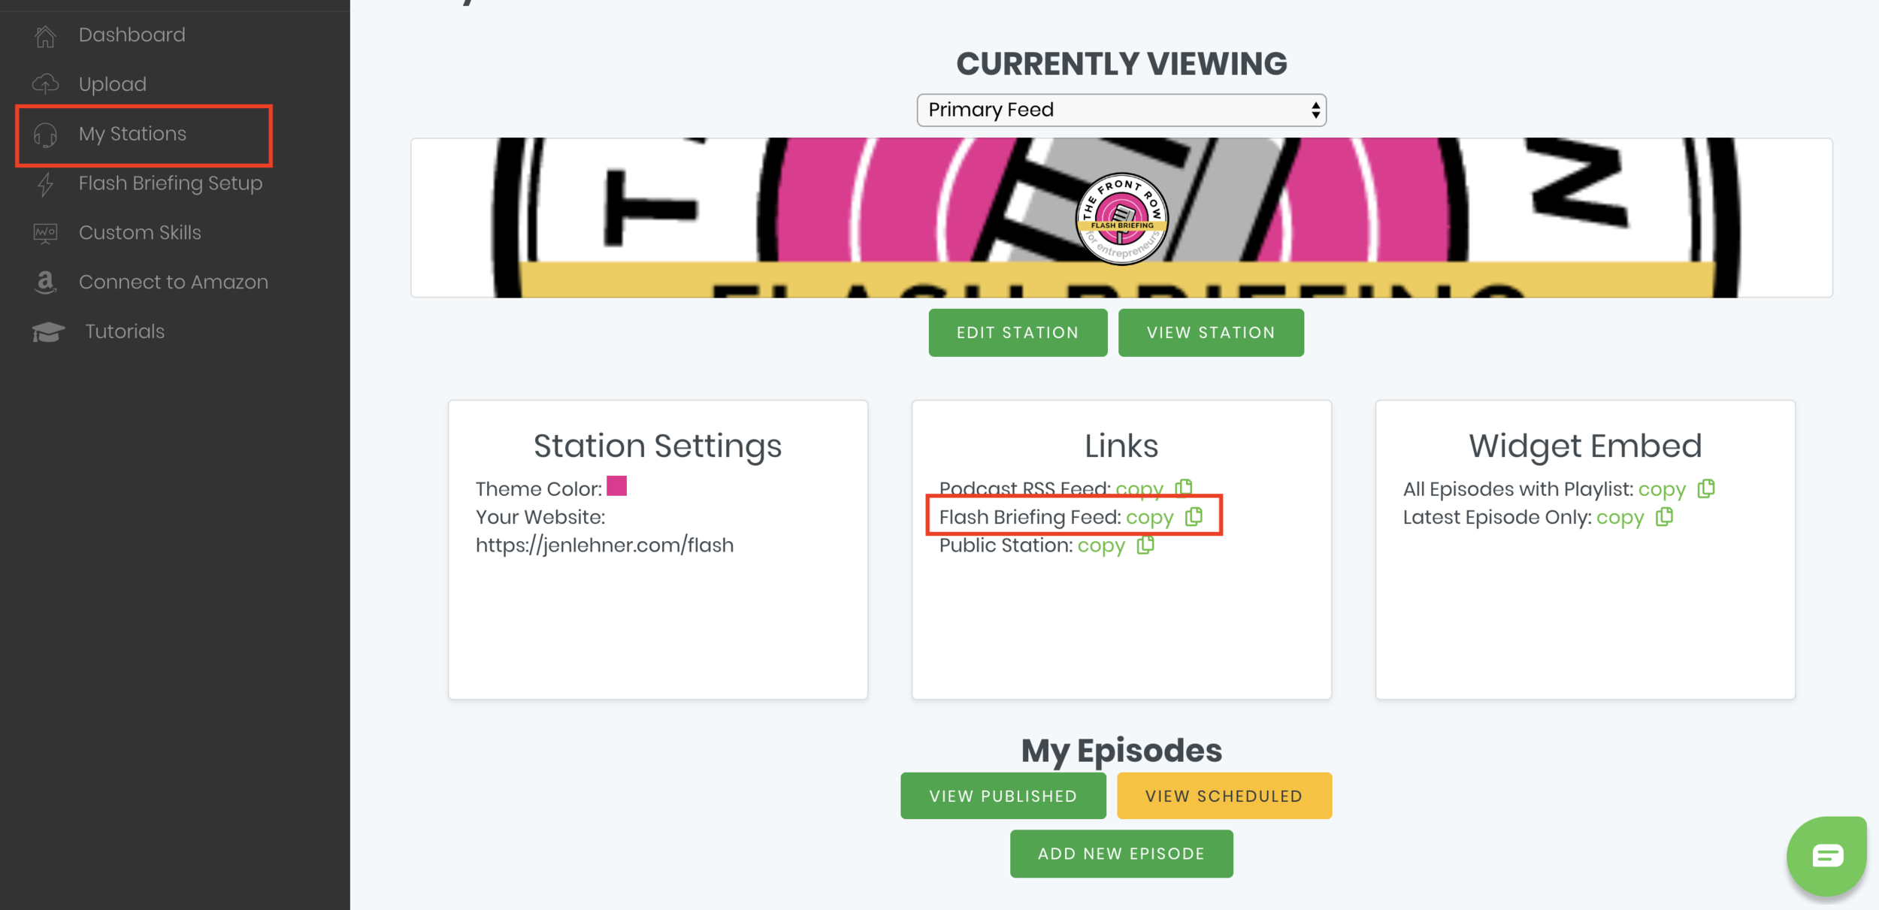Click the My Stations headphones icon
The image size is (1879, 910).
[x=46, y=135]
